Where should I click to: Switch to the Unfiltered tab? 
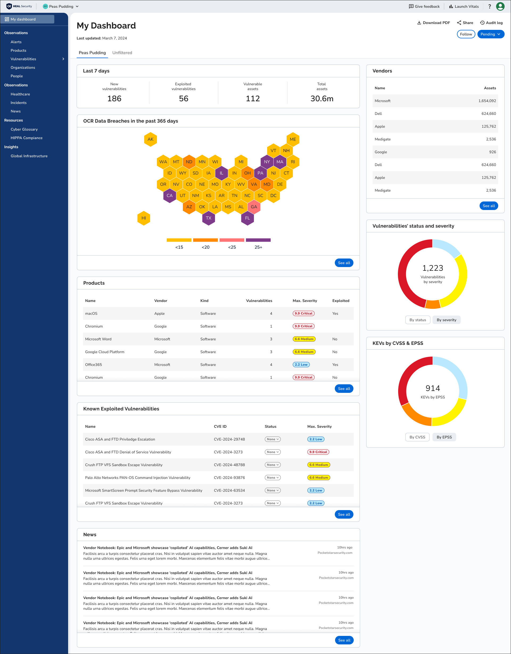point(122,53)
